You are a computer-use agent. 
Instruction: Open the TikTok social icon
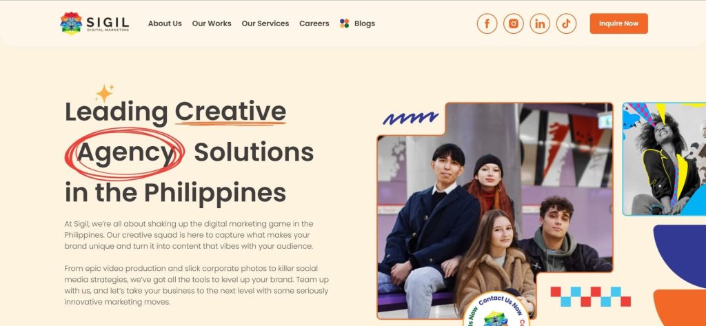click(566, 23)
